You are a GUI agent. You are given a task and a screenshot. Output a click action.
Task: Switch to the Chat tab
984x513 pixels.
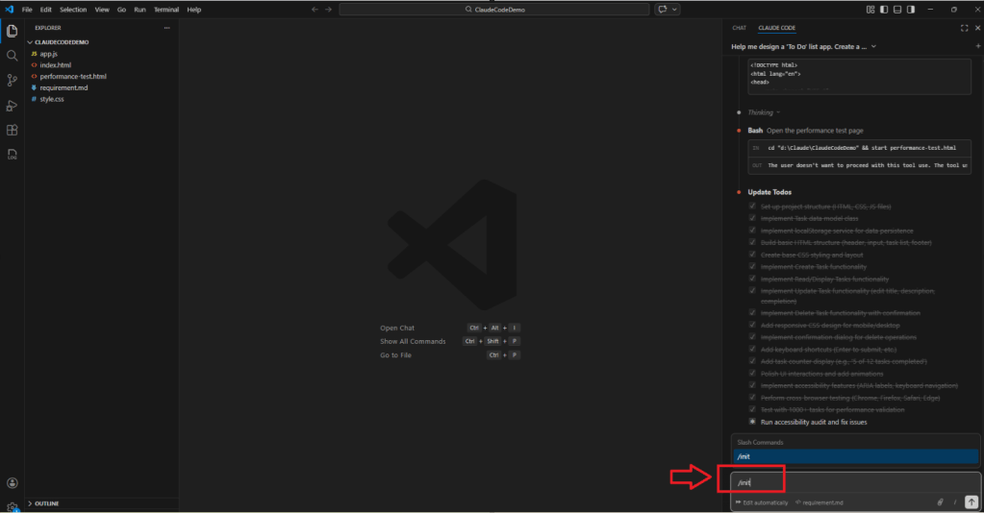pyautogui.click(x=739, y=28)
